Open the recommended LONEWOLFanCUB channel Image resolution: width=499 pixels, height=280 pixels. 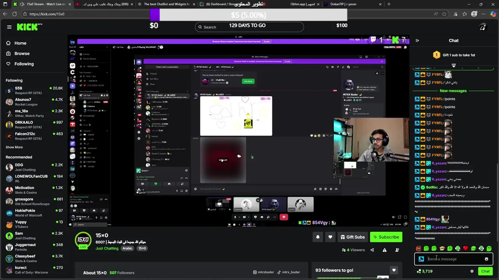(34, 178)
